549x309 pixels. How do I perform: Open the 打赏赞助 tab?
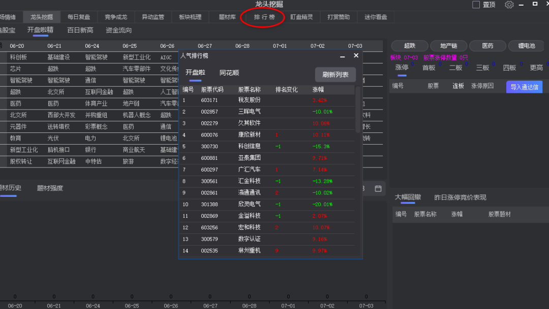tap(339, 17)
